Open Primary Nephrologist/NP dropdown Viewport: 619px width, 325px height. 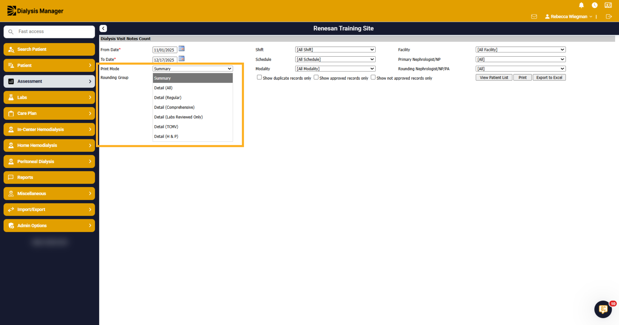click(521, 59)
